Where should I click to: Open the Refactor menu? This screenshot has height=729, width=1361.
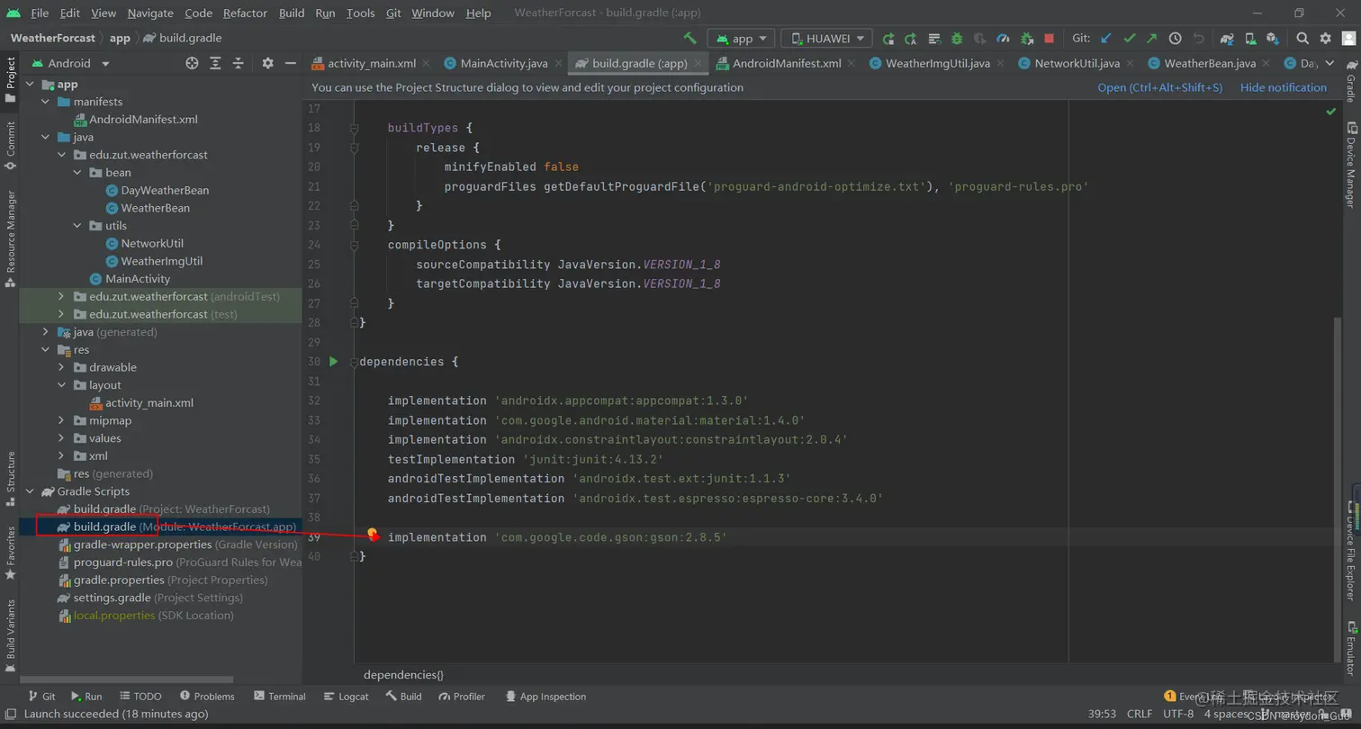click(x=245, y=13)
